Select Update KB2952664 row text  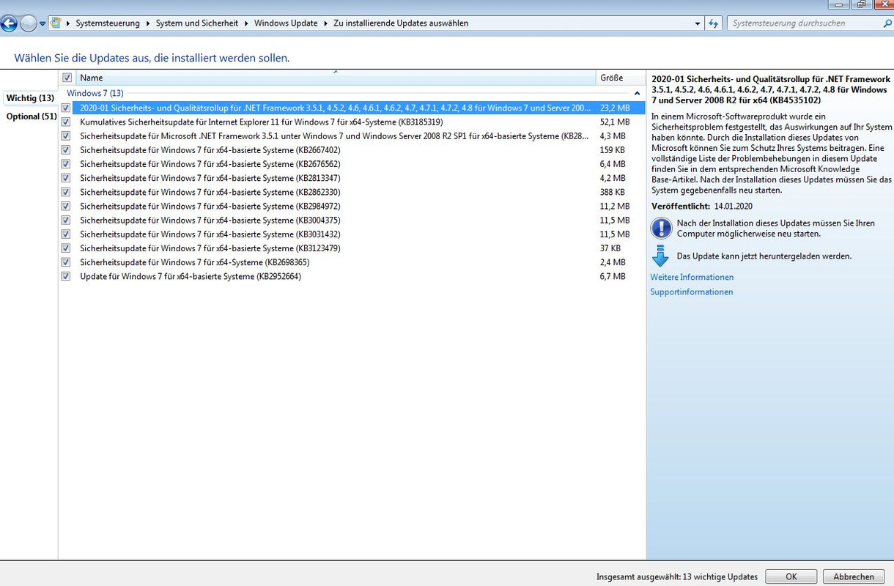191,276
